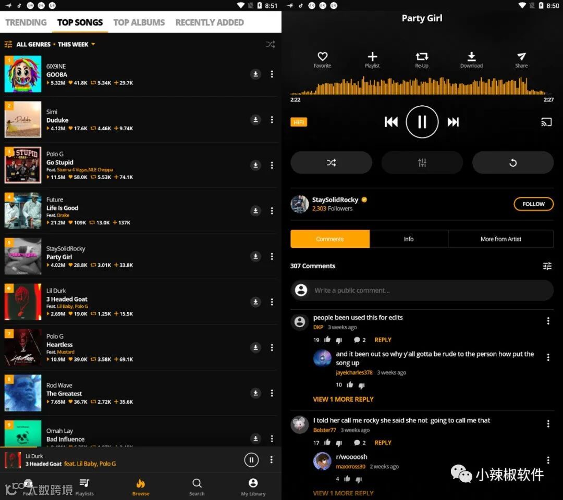Open the genre filter settings icon
The width and height of the screenshot is (563, 500).
(x=8, y=44)
